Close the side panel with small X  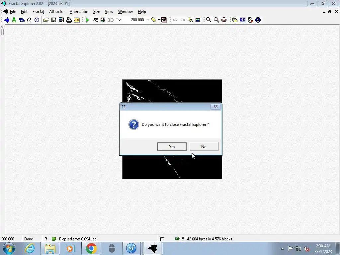coord(2,27)
